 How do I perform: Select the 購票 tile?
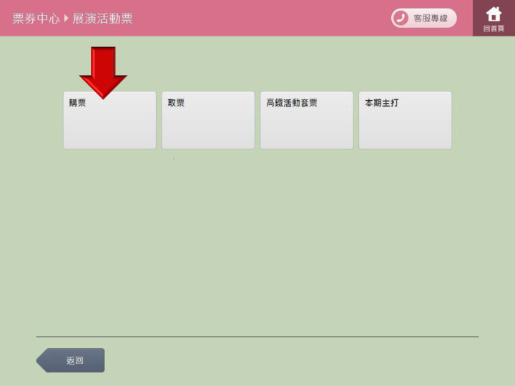pyautogui.click(x=109, y=127)
